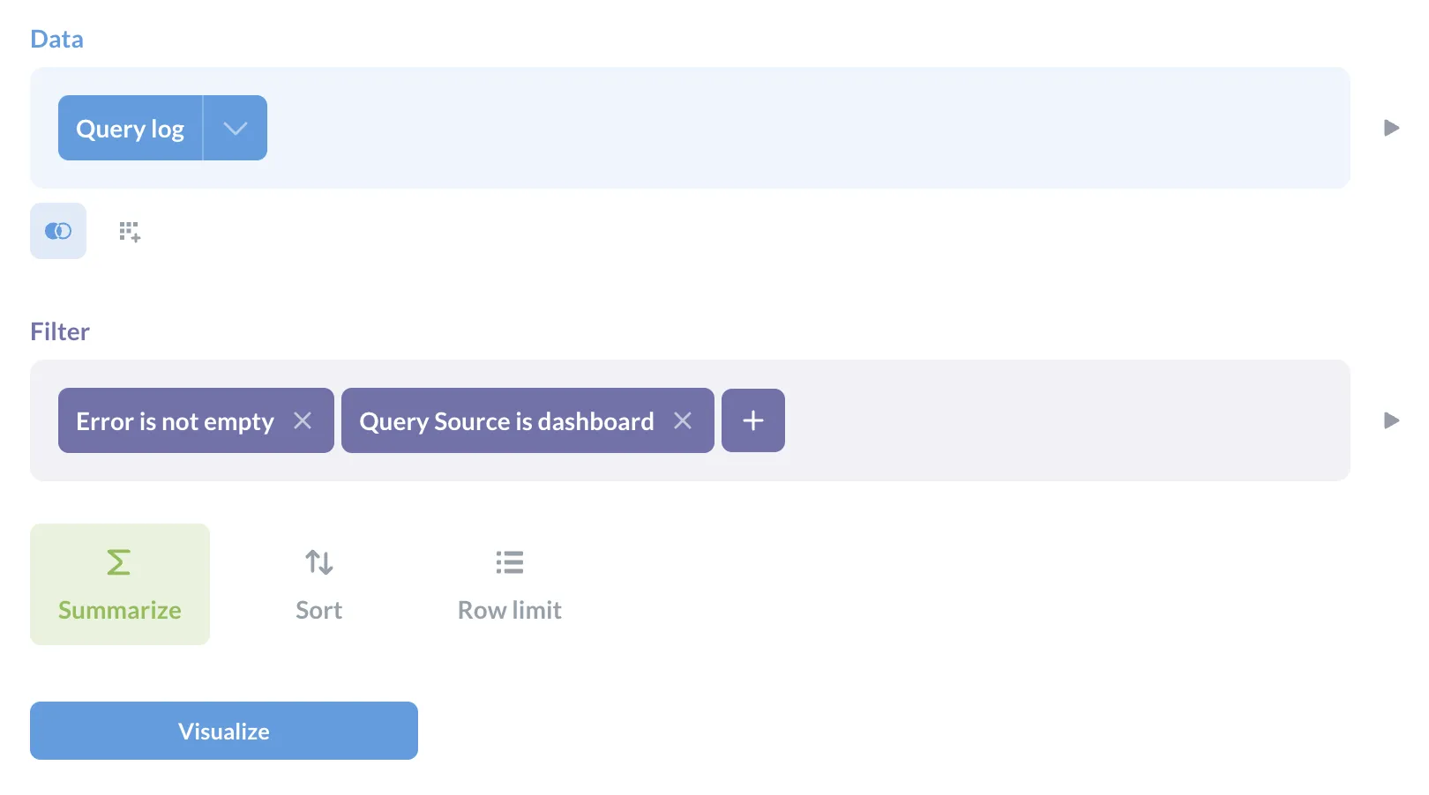The image size is (1429, 795).
Task: Open the Summarize step with the sigma icon
Action: click(119, 561)
